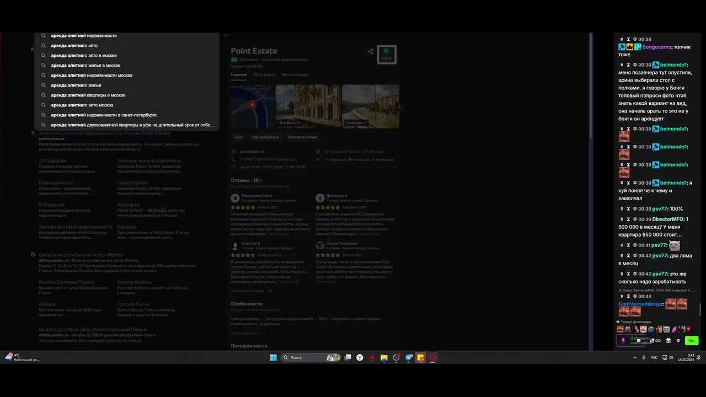Open the 'Снаружи 17' photo
The width and height of the screenshot is (706, 397).
click(x=371, y=106)
